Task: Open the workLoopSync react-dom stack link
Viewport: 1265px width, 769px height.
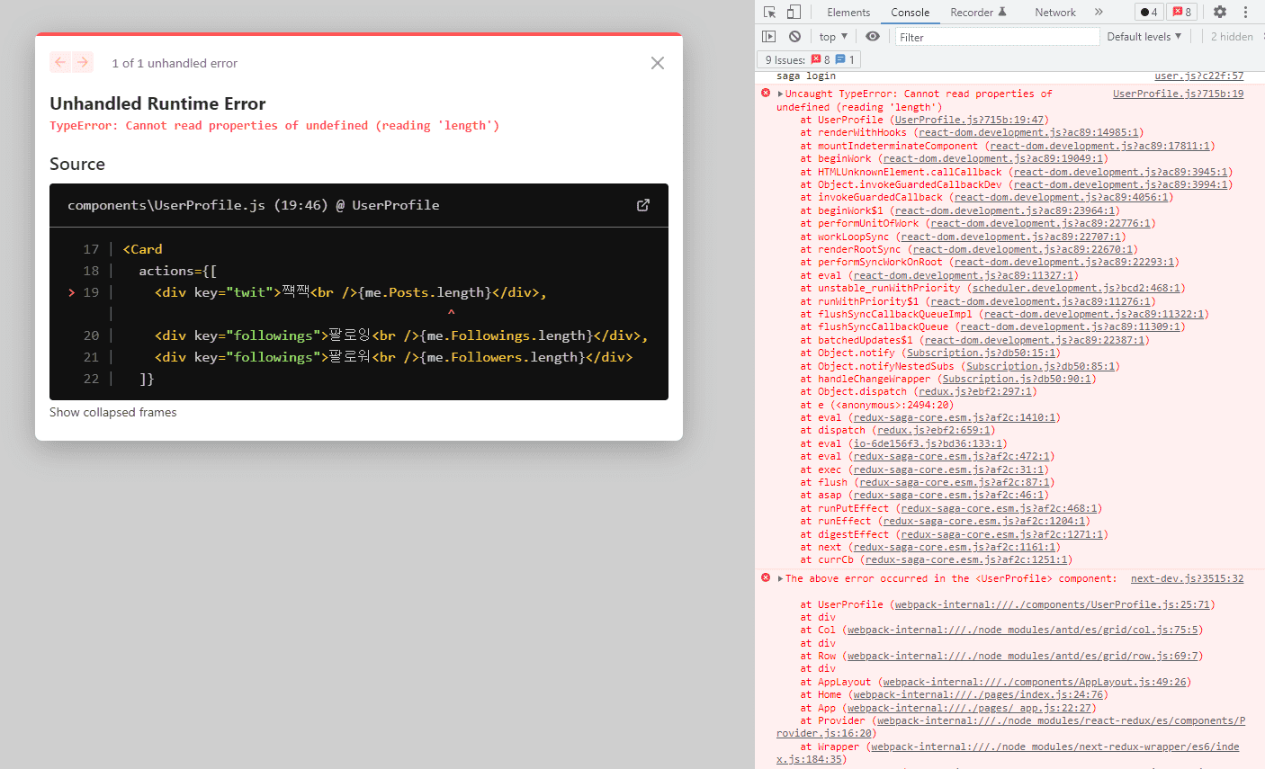Action: tap(1010, 237)
